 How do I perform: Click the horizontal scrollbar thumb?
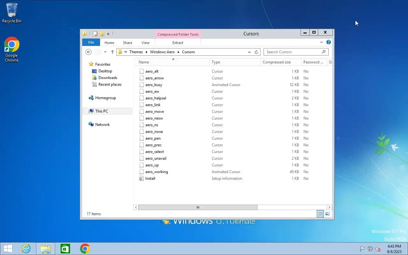pyautogui.click(x=198, y=207)
